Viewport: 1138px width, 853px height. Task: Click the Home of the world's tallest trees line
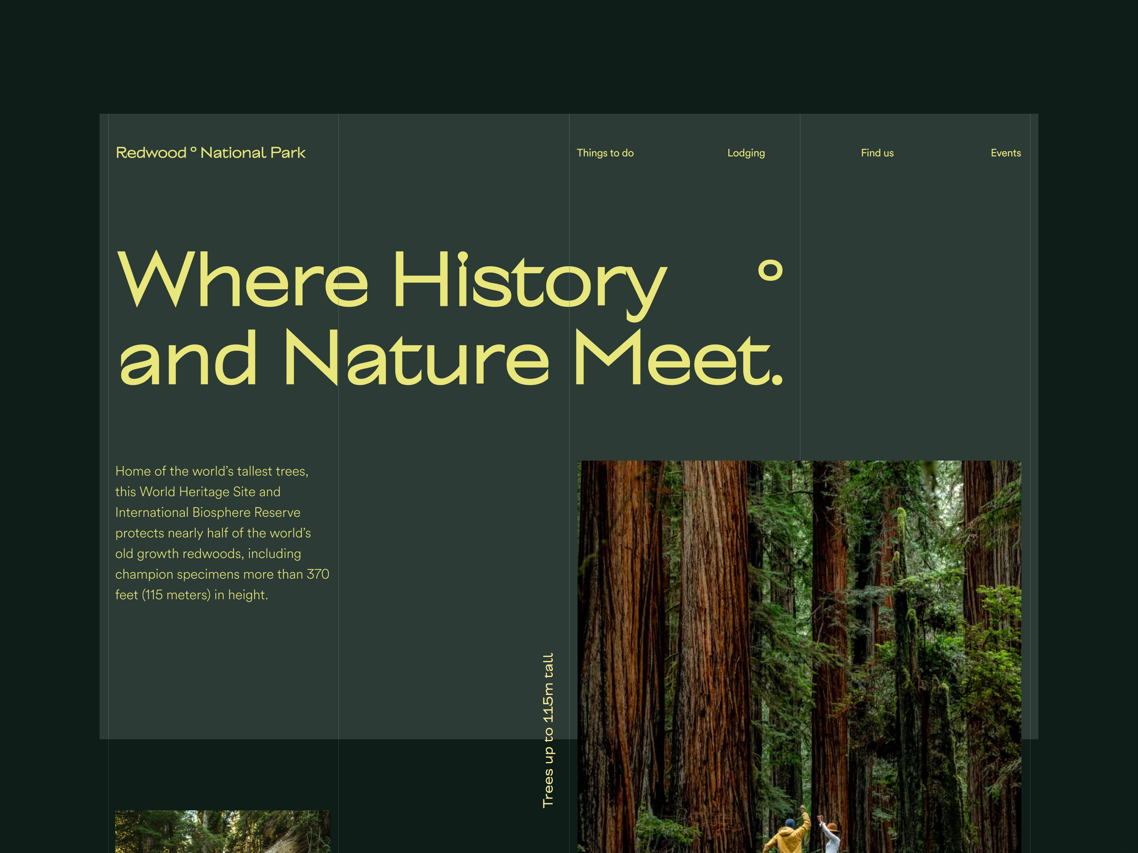pyautogui.click(x=212, y=472)
